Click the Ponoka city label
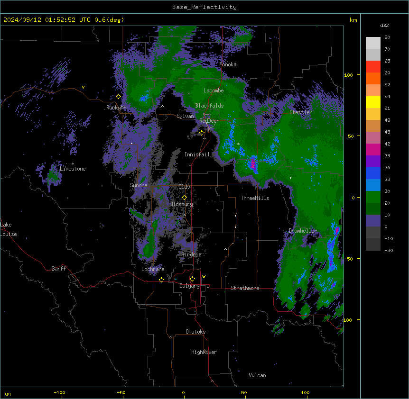This screenshot has height=399, width=409. tap(228, 64)
